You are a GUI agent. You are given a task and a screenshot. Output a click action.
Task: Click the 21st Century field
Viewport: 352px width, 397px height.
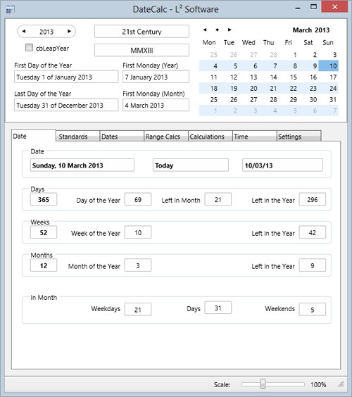coord(142,32)
